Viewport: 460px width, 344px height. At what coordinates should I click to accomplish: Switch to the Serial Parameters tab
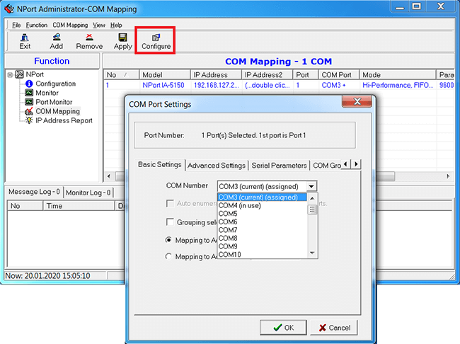[x=279, y=166]
